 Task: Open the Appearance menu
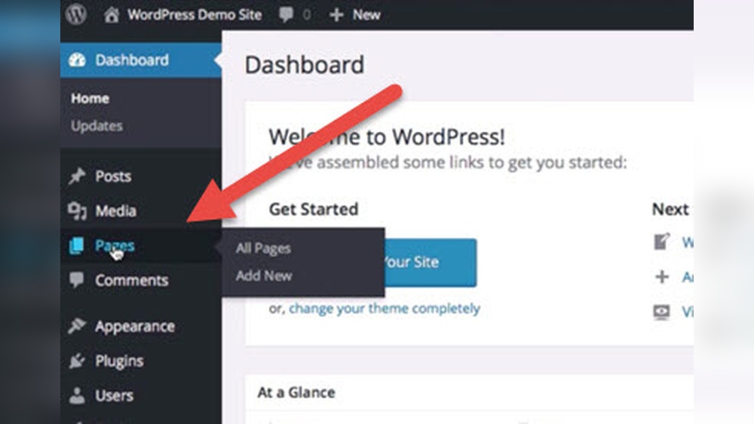[135, 327]
